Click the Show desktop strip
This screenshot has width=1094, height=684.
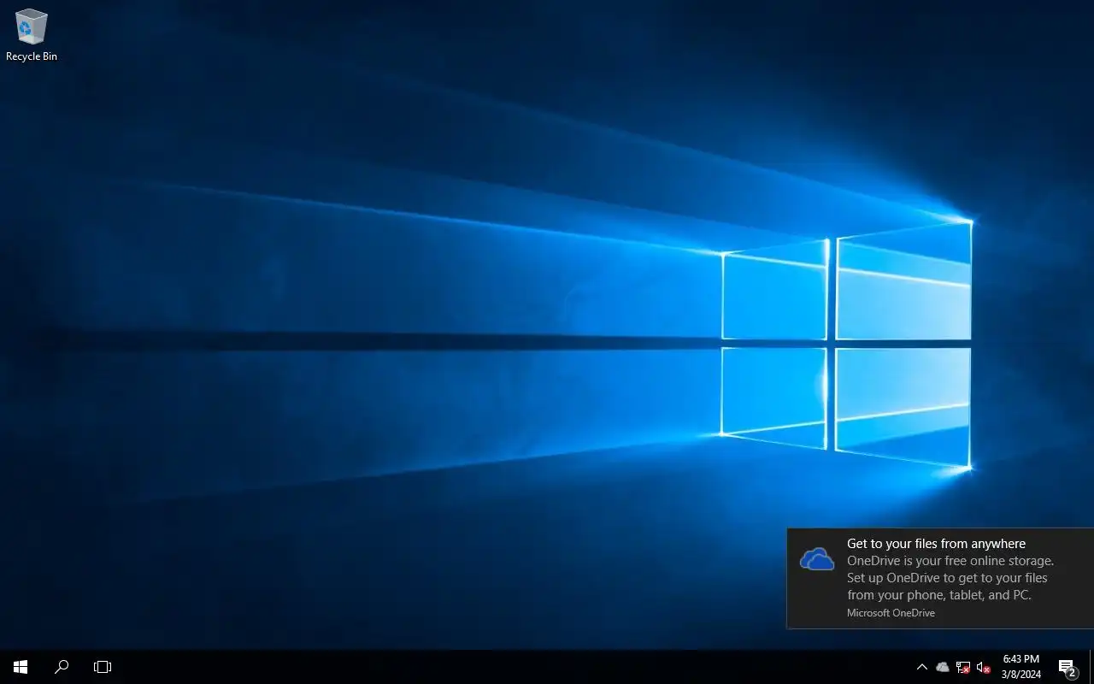(x=1091, y=667)
